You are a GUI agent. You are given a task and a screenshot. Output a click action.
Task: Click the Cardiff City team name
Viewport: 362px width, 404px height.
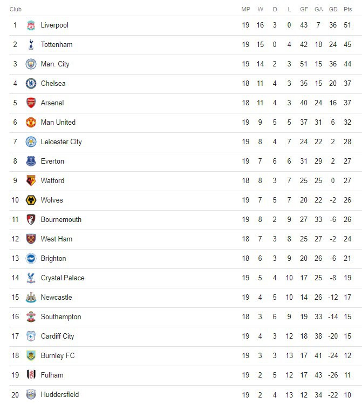(57, 336)
